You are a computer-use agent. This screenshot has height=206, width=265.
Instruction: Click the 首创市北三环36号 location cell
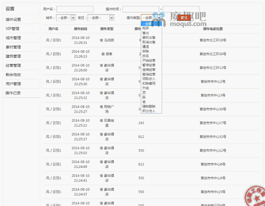213,54
